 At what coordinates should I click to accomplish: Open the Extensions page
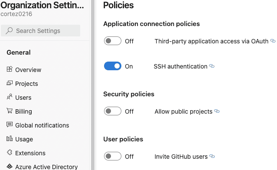point(30,153)
